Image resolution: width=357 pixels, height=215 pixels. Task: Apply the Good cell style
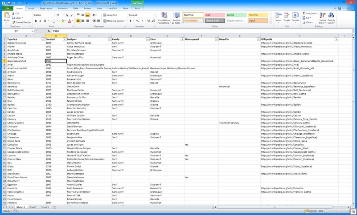(x=235, y=15)
